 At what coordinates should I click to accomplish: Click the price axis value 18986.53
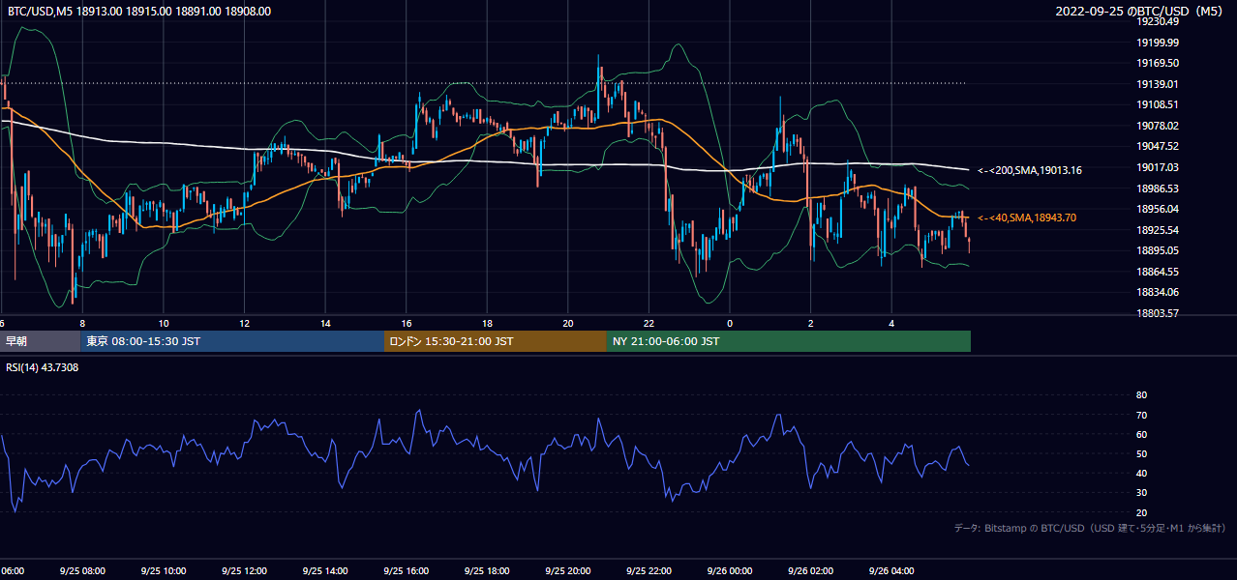(1158, 188)
